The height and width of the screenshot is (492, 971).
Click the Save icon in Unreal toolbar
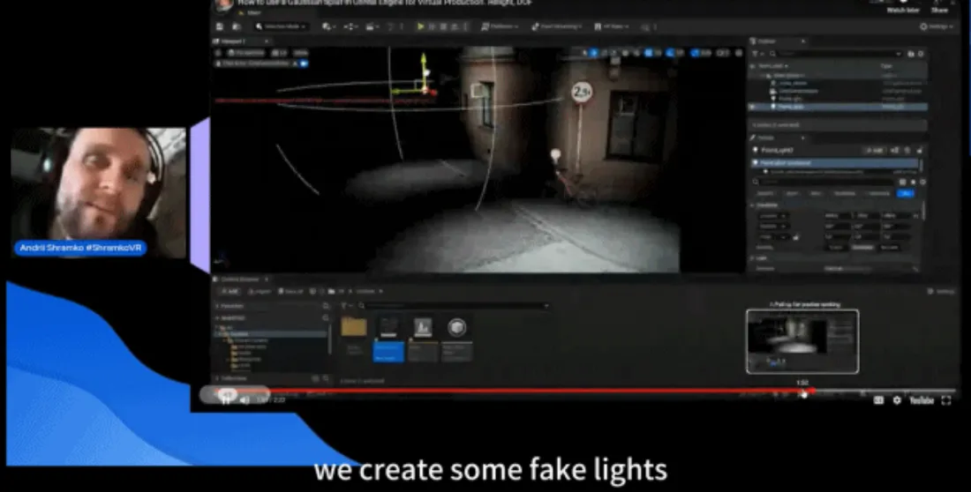[220, 26]
